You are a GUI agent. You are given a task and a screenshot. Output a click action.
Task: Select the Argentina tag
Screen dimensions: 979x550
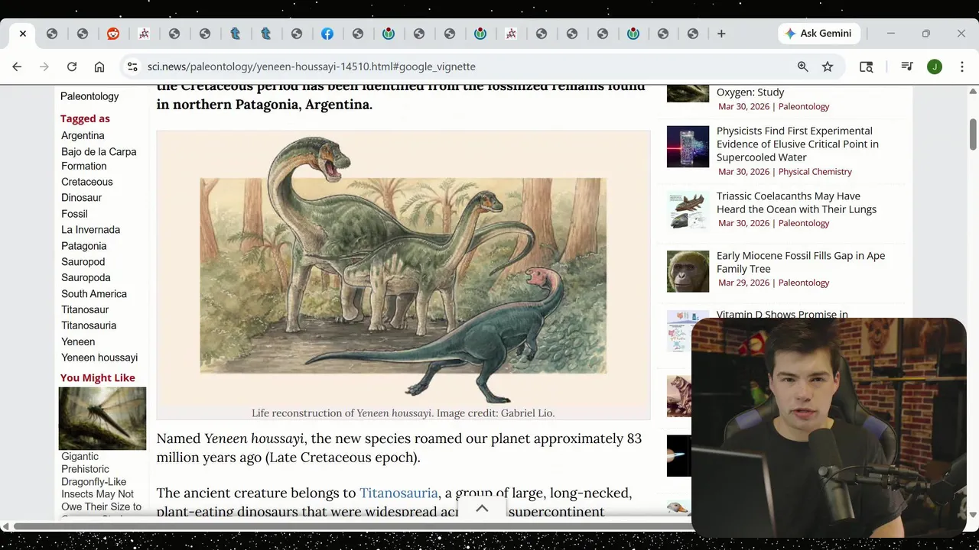pyautogui.click(x=83, y=135)
